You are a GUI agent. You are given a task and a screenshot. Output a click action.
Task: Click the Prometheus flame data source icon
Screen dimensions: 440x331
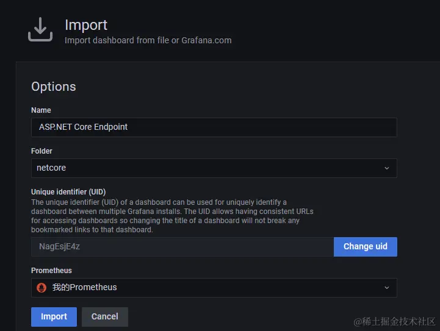(41, 288)
